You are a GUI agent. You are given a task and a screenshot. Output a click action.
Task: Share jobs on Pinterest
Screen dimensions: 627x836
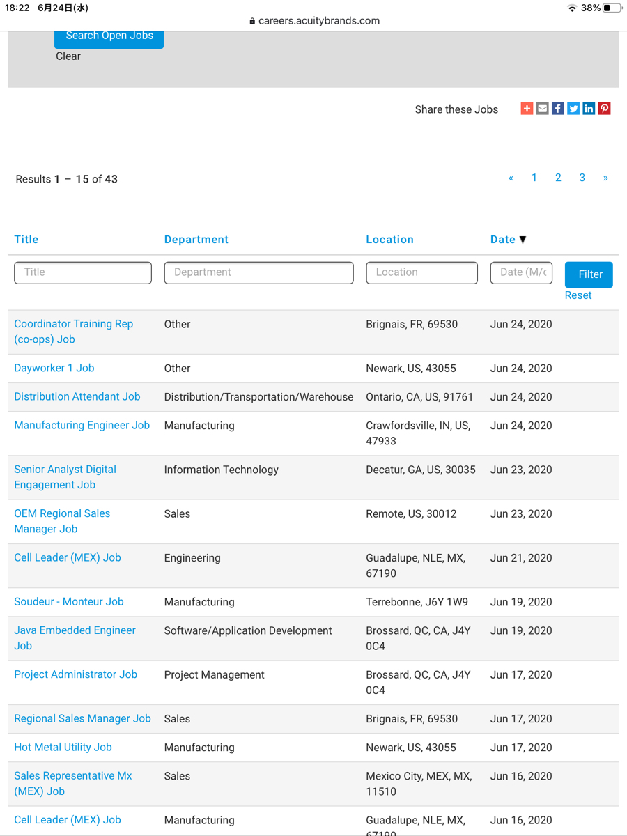click(604, 109)
